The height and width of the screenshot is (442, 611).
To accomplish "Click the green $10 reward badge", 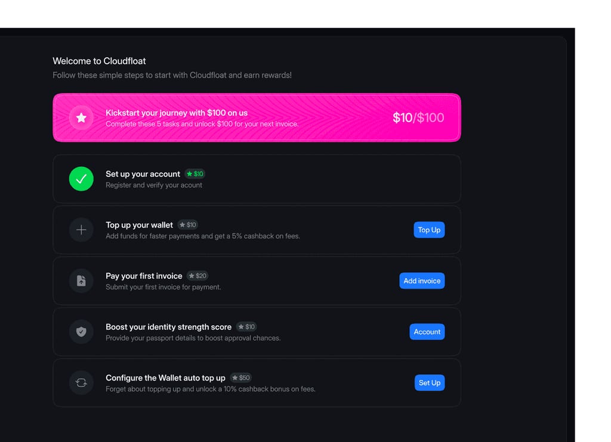I will [x=195, y=174].
